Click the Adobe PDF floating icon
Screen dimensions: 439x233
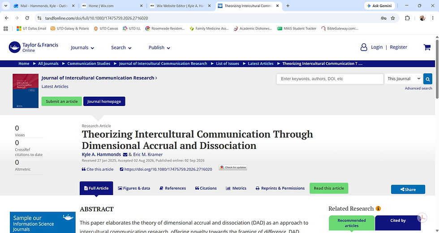[x=422, y=218]
